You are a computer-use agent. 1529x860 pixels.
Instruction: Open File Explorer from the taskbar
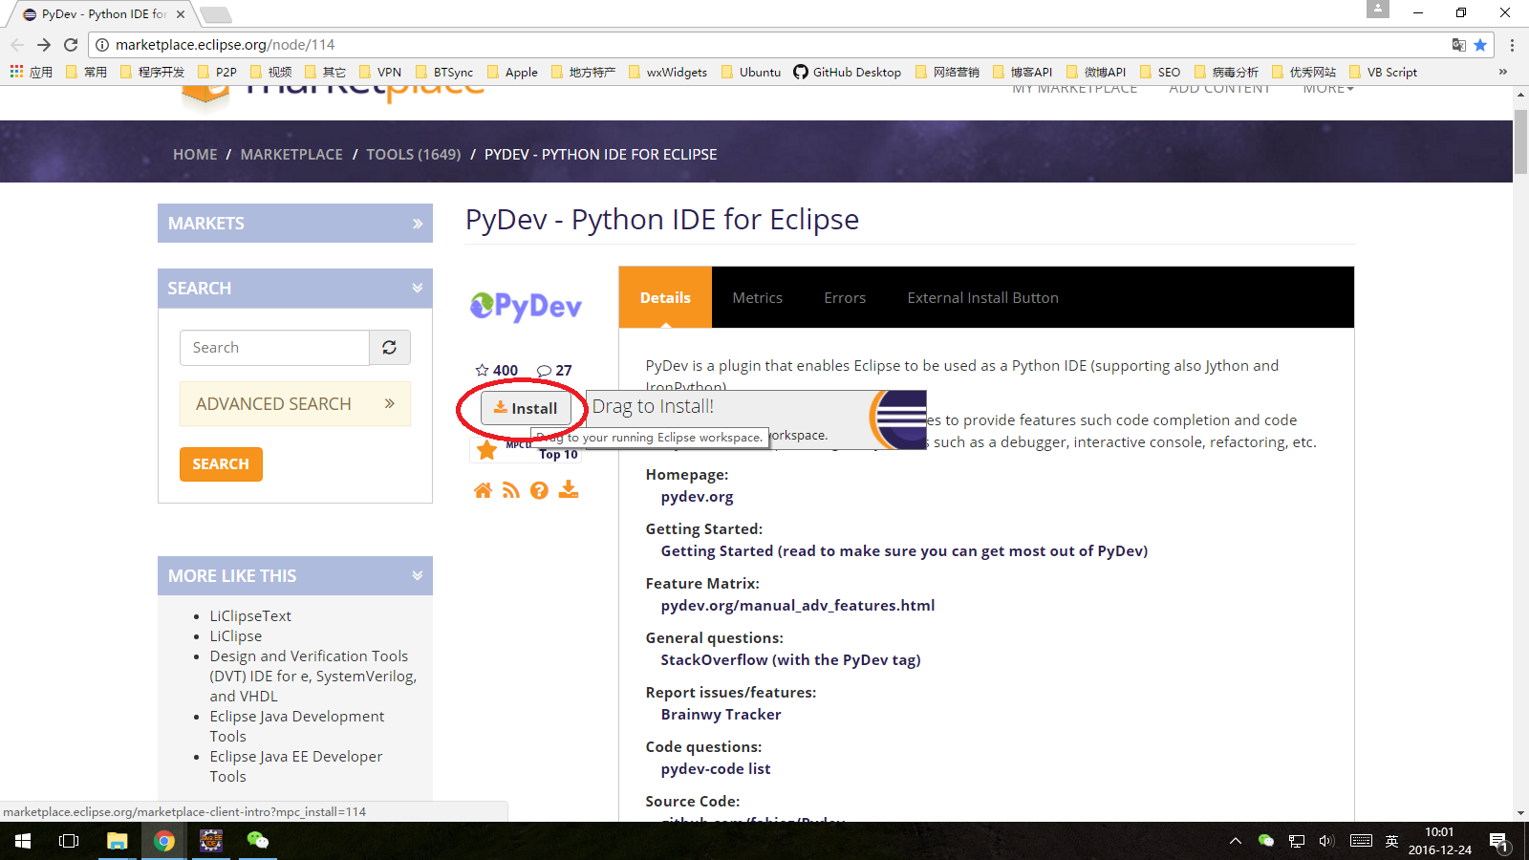coord(117,841)
